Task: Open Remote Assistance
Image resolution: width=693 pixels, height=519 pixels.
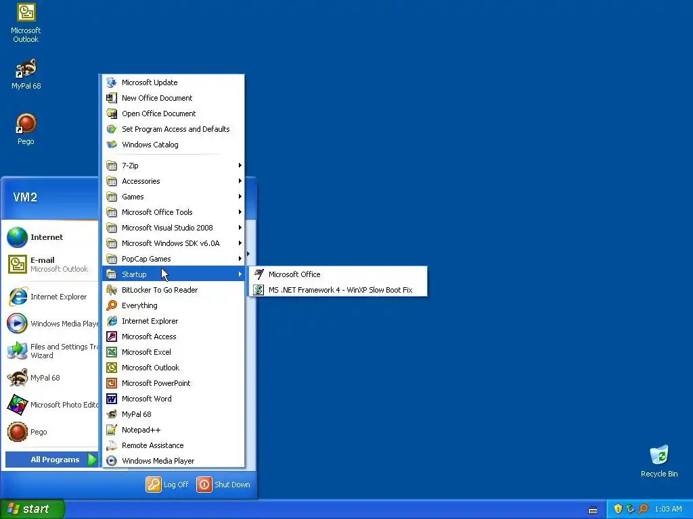Action: [173, 445]
